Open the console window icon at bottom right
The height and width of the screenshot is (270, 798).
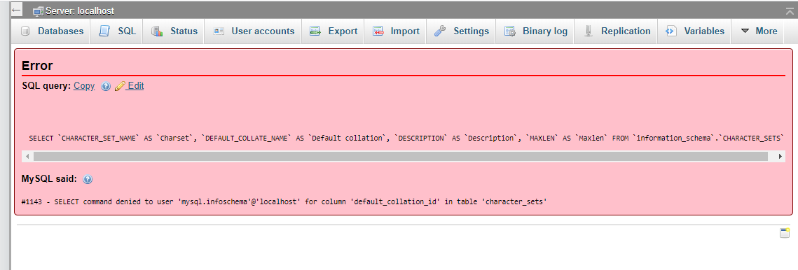[785, 233]
